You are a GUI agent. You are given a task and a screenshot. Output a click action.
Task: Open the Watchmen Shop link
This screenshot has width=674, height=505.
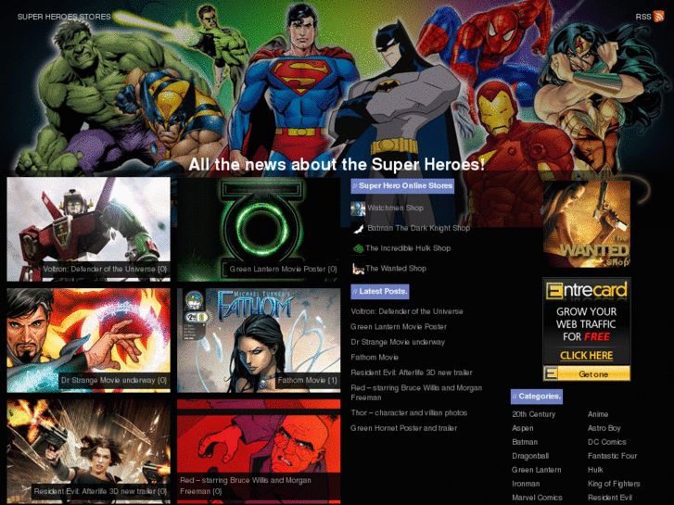coord(396,208)
